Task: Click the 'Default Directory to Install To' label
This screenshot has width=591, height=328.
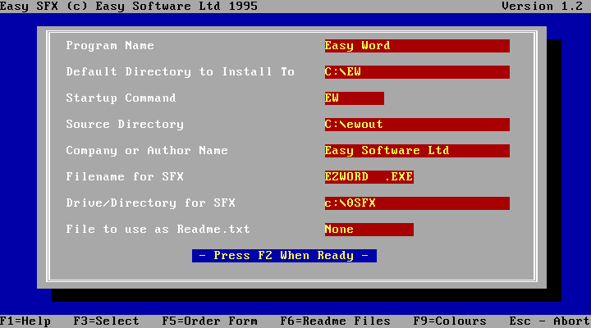Action: point(180,72)
